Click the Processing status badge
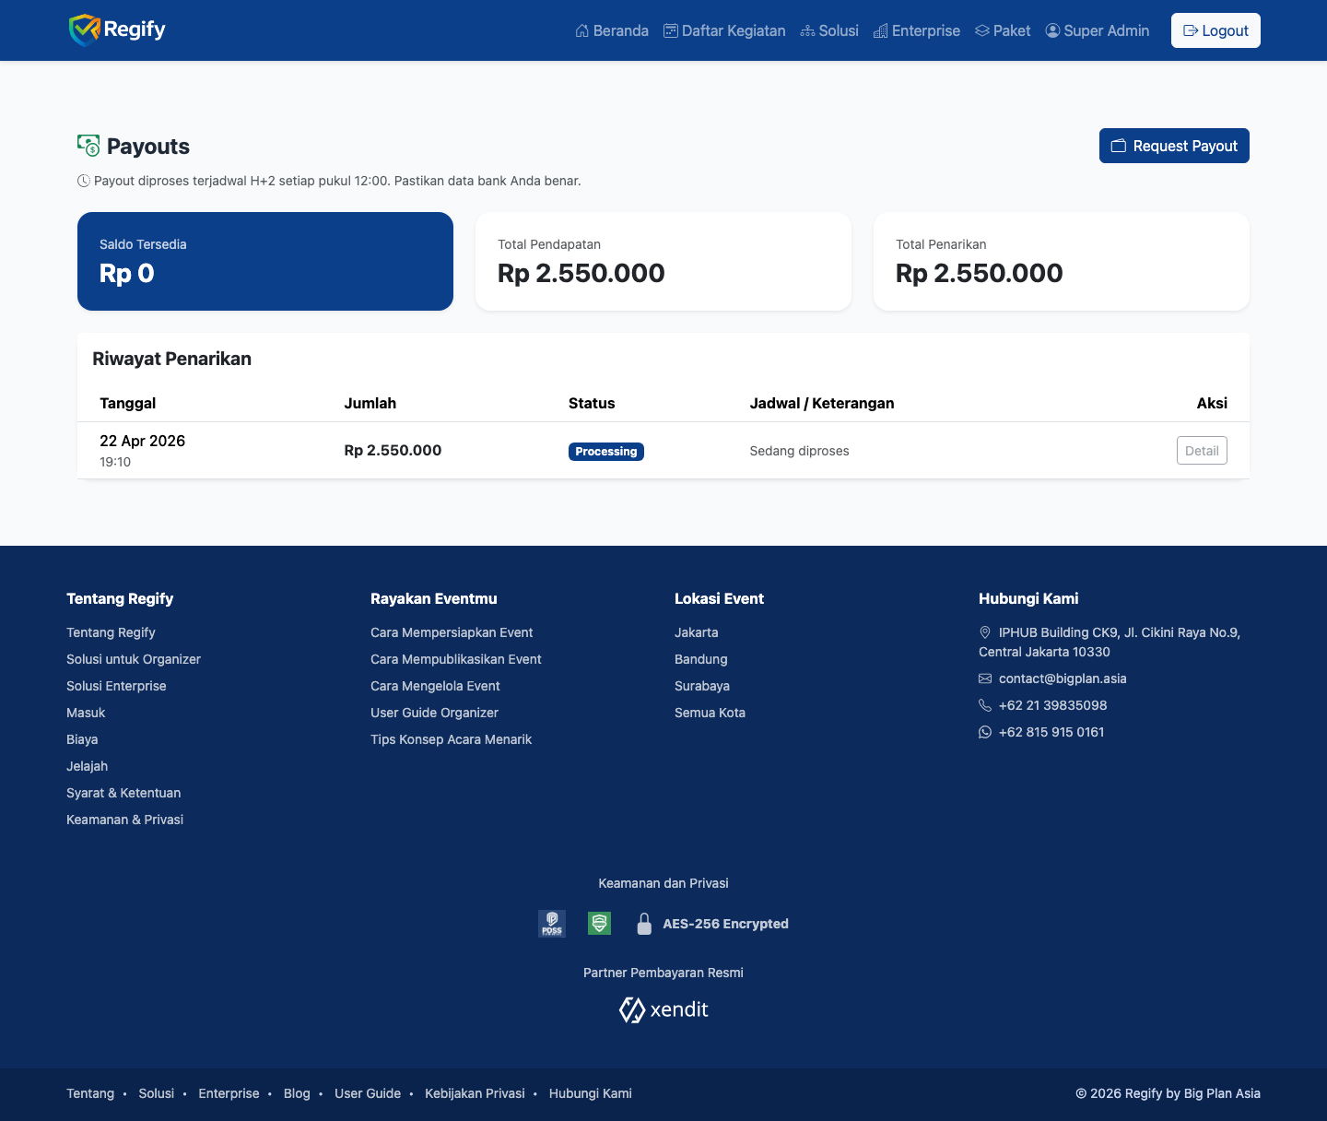 (606, 452)
